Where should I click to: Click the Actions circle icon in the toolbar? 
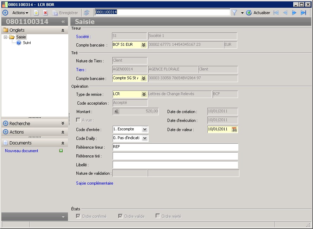[5, 13]
